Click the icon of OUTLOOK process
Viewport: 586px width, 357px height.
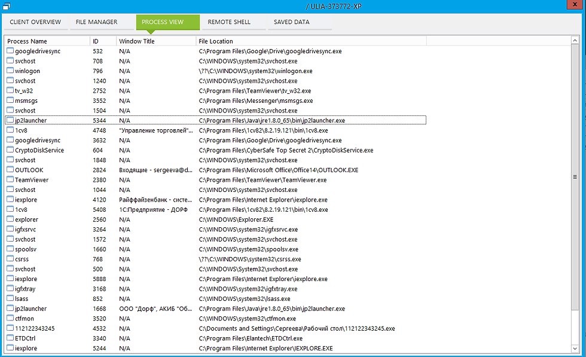tap(10, 170)
